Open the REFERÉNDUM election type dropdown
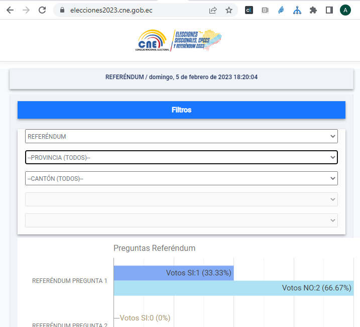Image resolution: width=360 pixels, height=327 pixels. coord(181,136)
